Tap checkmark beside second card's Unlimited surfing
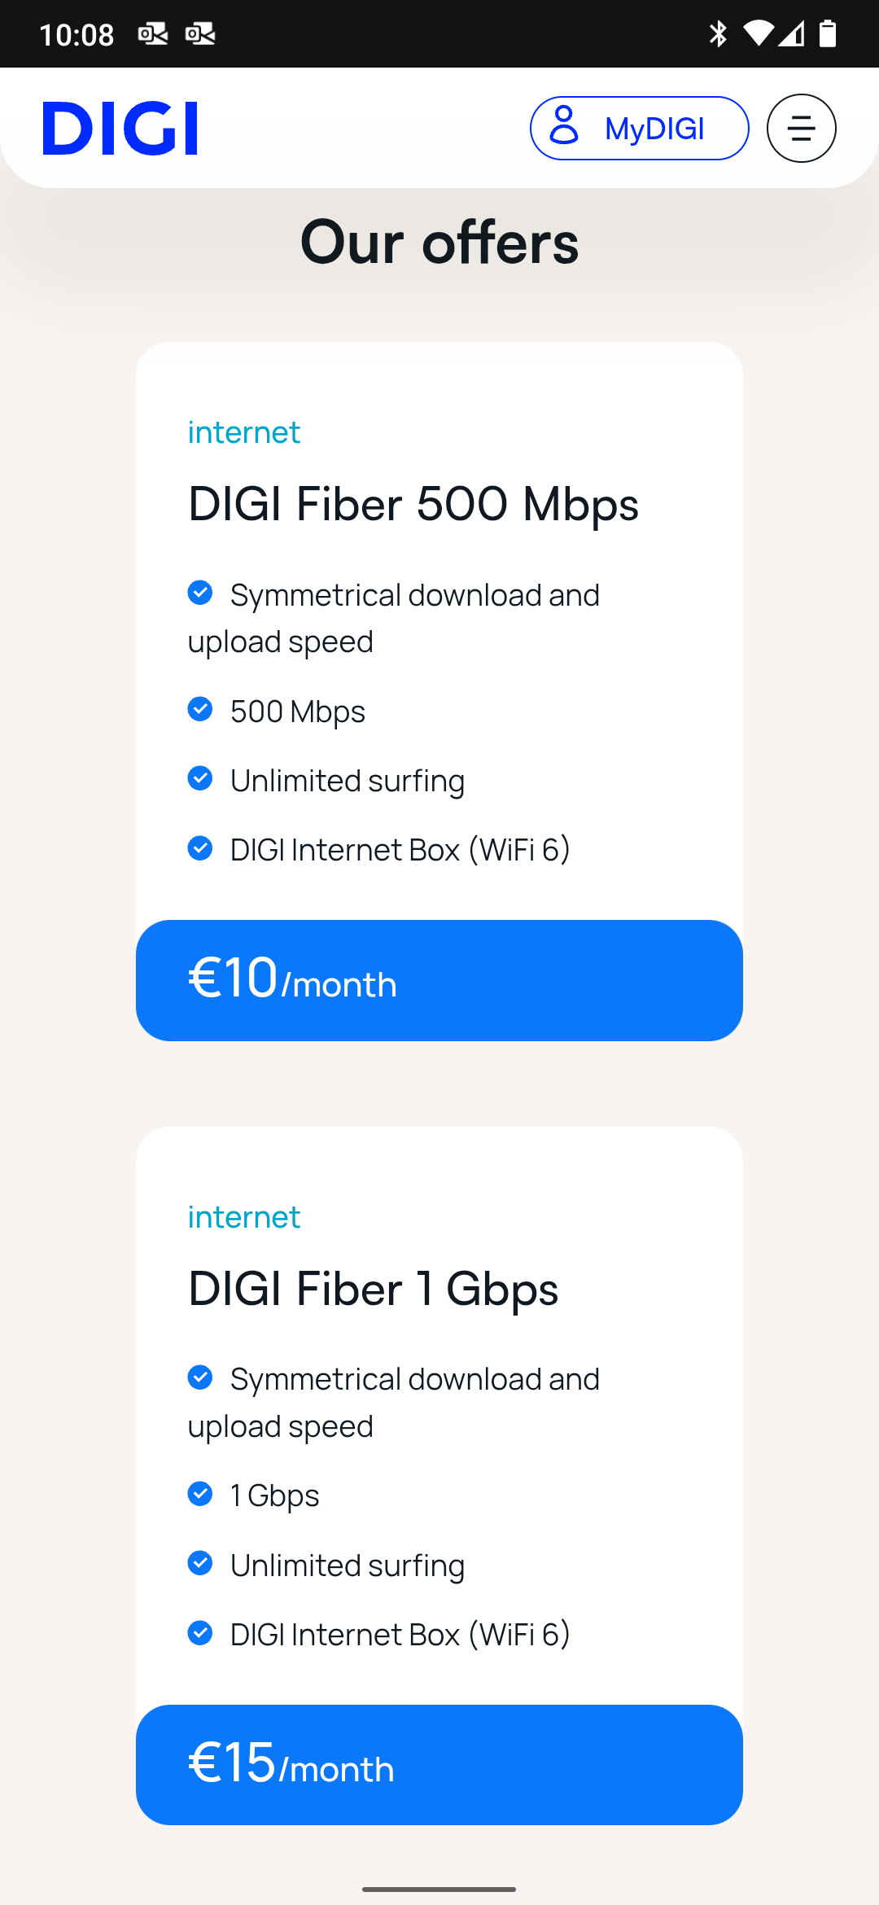 (200, 1563)
